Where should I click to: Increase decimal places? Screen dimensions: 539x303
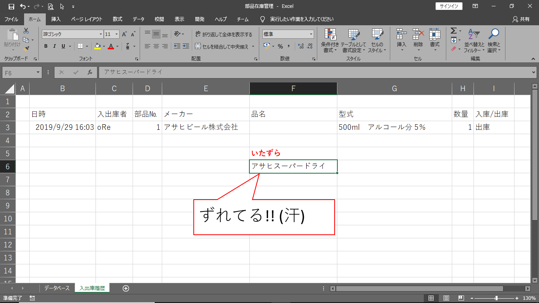tap(301, 46)
